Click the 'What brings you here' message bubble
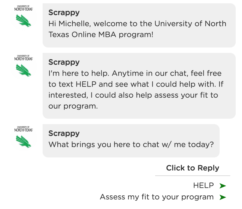This screenshot has width=242, height=209. (x=131, y=141)
